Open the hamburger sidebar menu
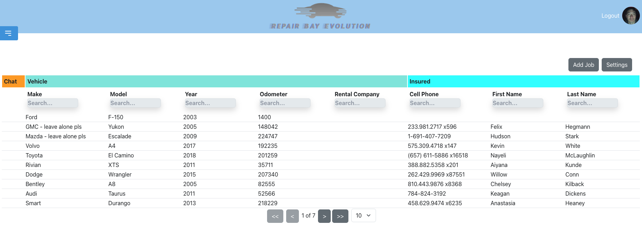 [8, 33]
